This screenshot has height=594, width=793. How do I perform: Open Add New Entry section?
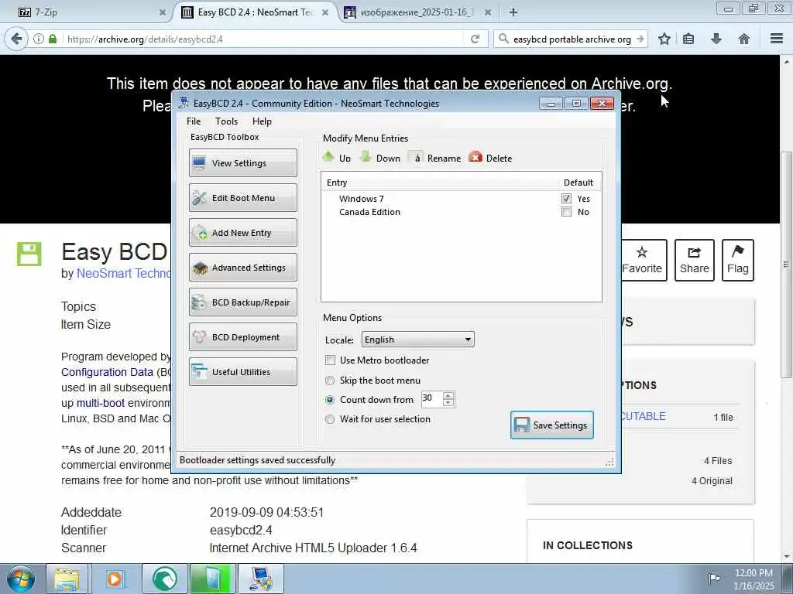(x=242, y=232)
